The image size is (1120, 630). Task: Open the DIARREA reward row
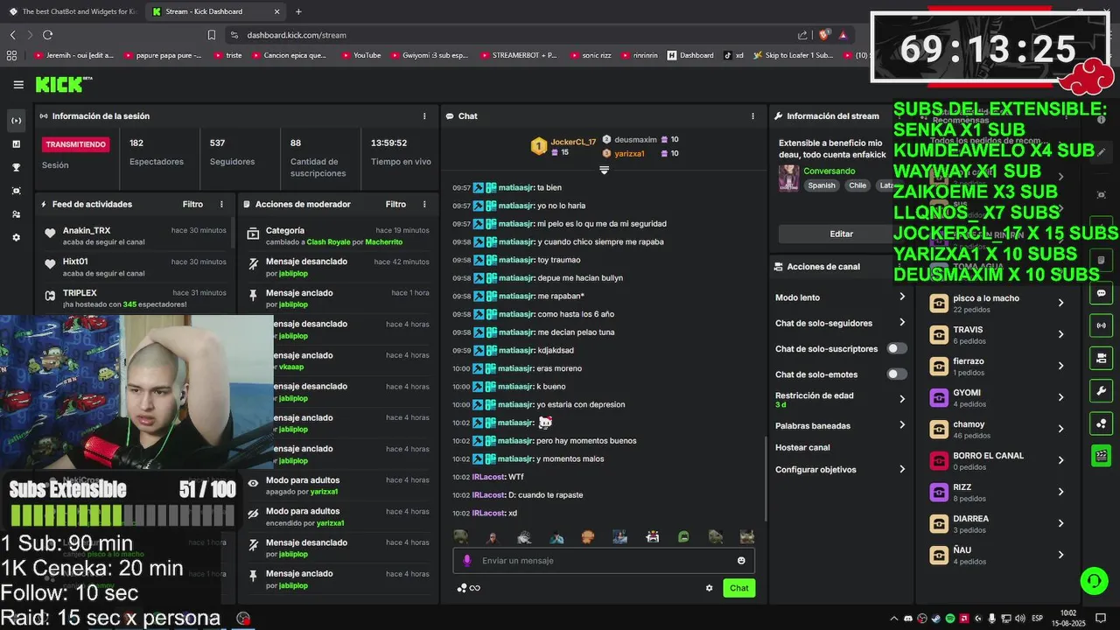click(997, 523)
